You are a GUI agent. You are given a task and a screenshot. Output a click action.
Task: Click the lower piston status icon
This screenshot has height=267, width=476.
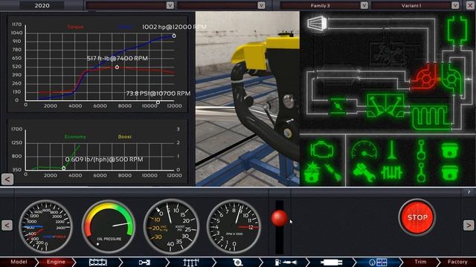tap(449, 173)
